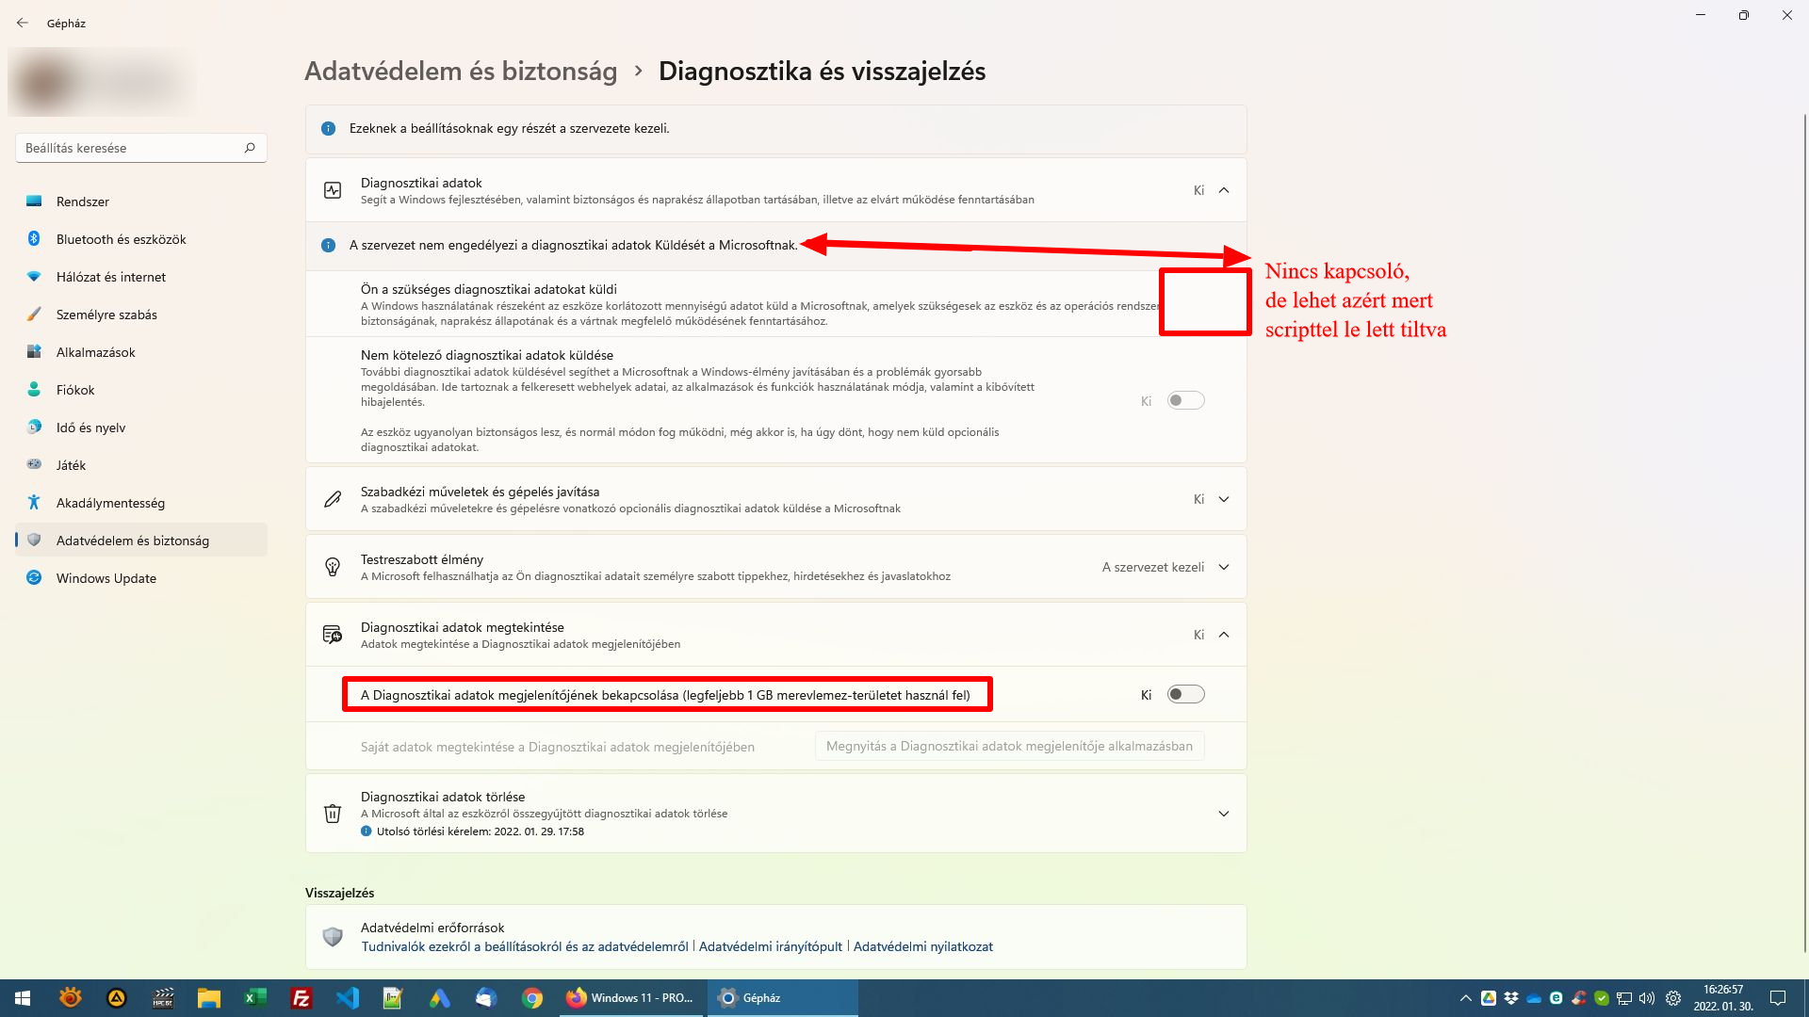Click the Beállítás keresése search field

[141, 148]
